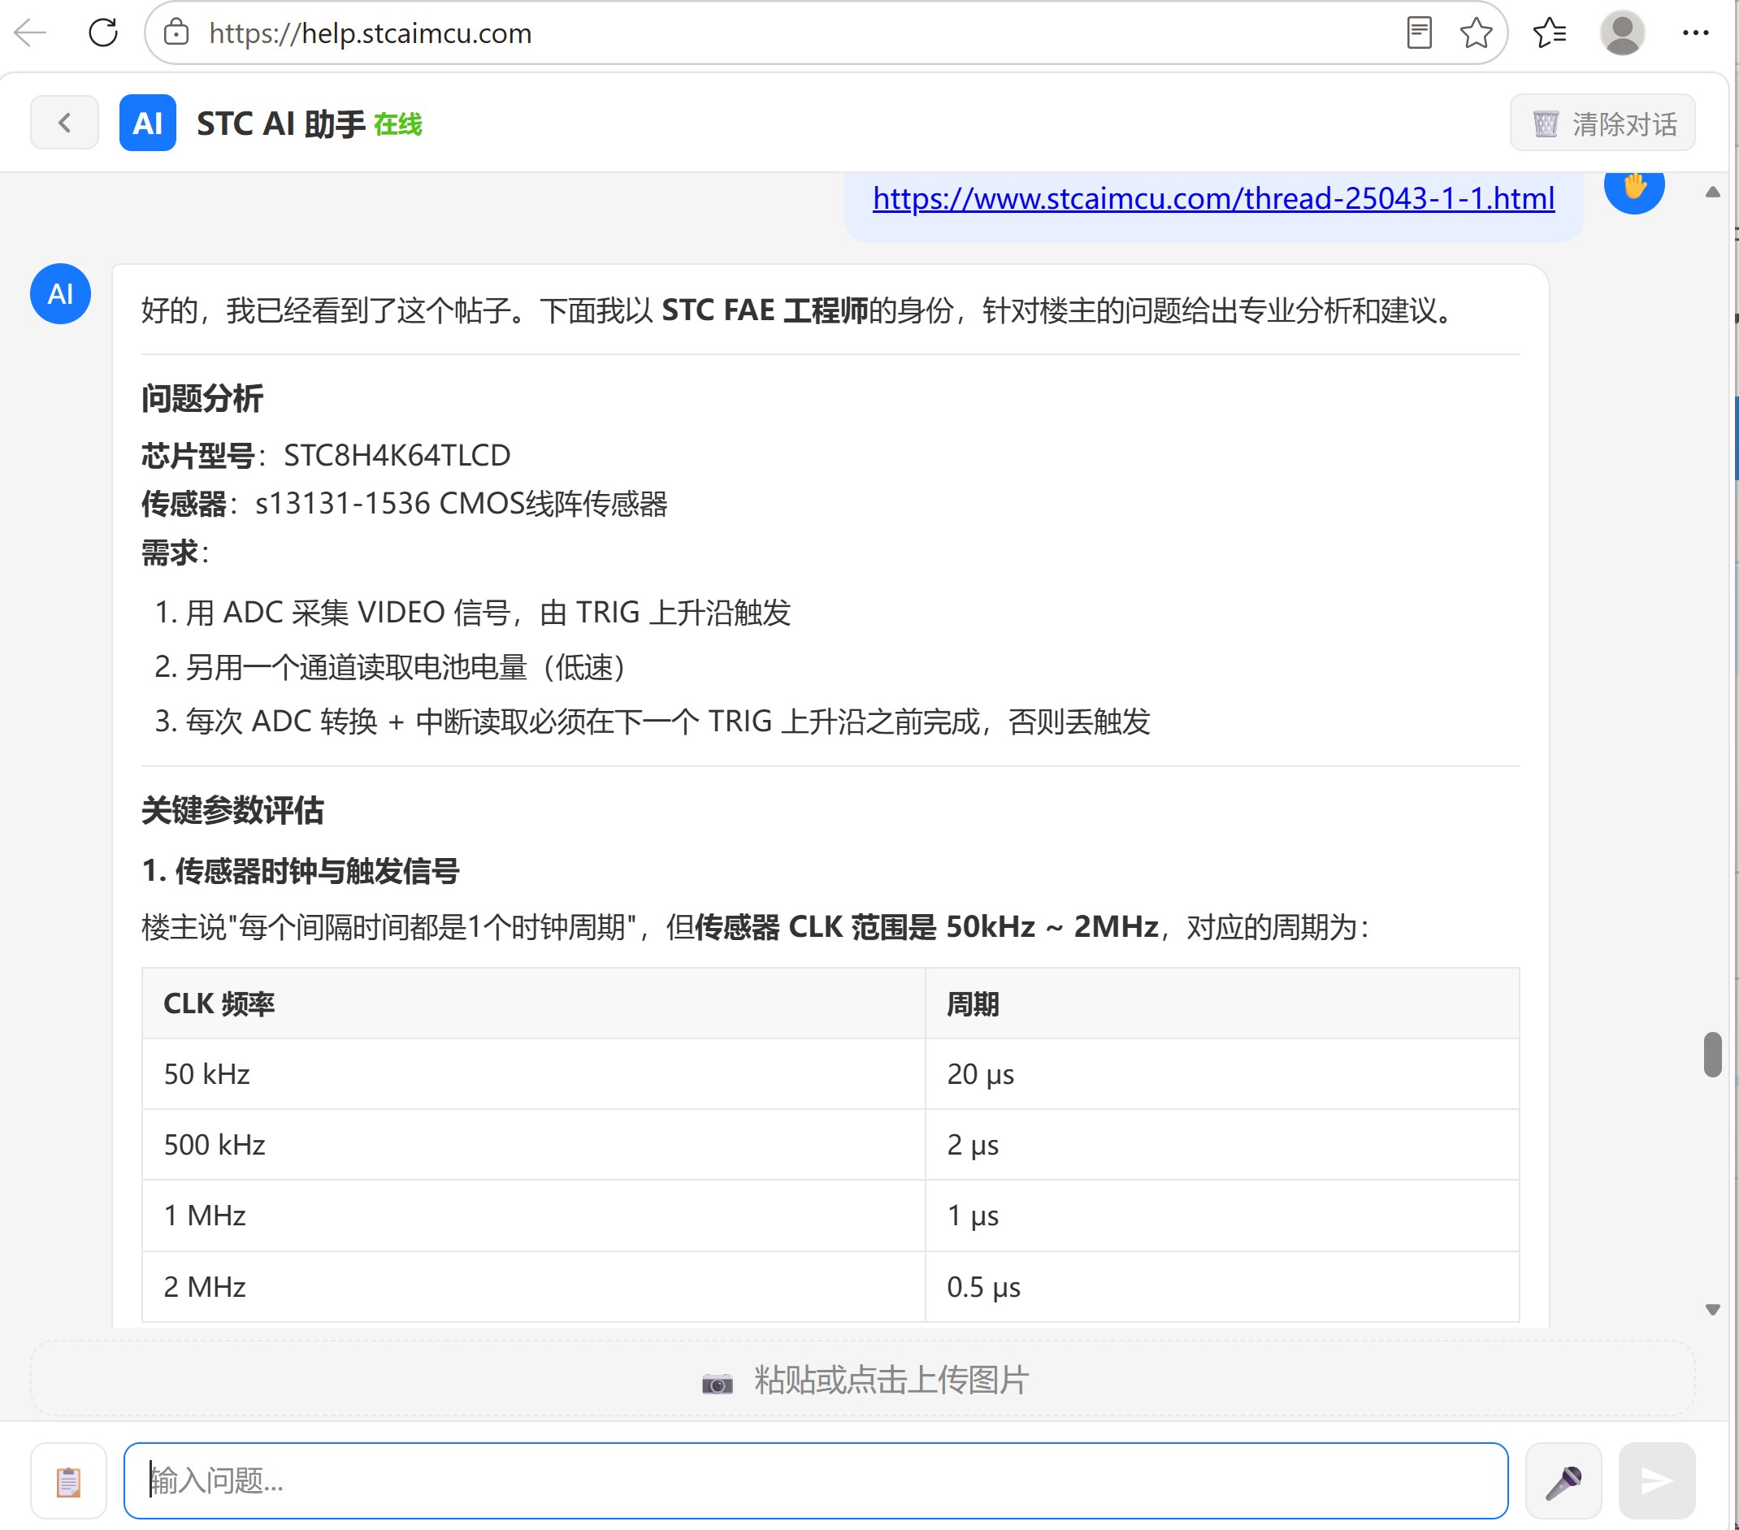
Task: Click the browser back arrow
Action: click(31, 33)
